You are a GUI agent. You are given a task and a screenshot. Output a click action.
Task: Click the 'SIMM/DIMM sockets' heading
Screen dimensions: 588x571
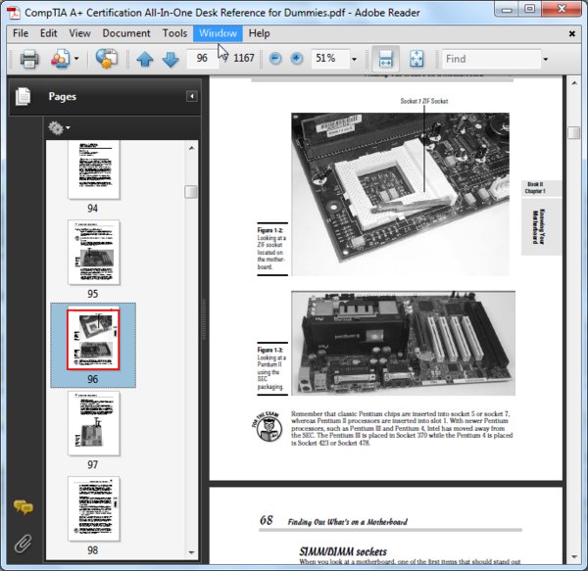343,551
